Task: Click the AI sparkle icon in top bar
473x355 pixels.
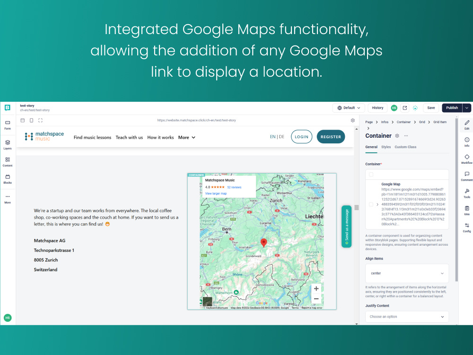Action: pos(415,108)
